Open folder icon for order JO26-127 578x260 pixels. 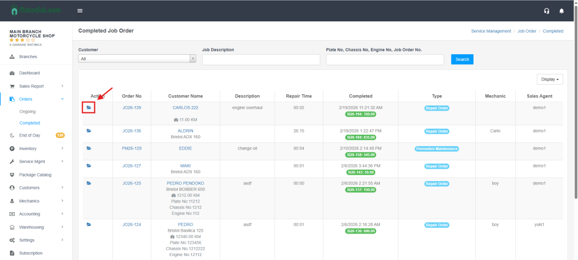[x=89, y=166]
